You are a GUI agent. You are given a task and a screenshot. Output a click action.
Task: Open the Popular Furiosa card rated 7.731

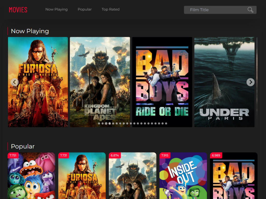point(82,176)
